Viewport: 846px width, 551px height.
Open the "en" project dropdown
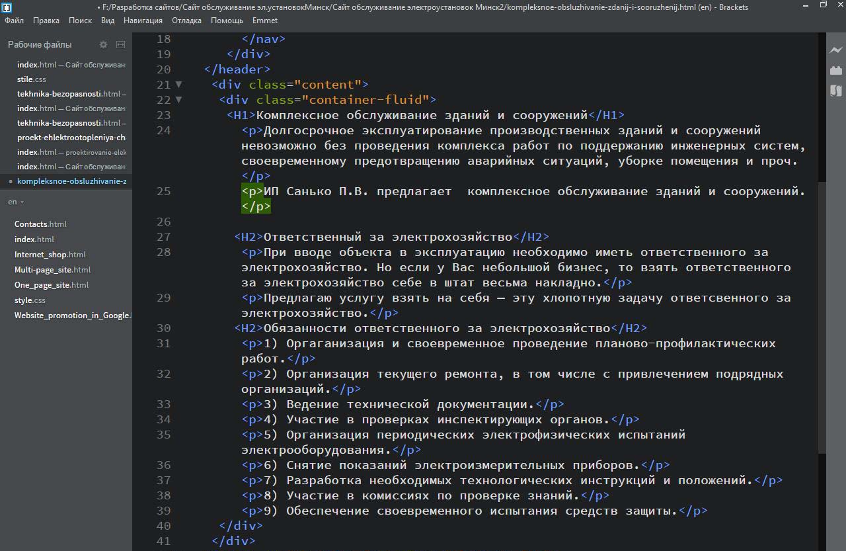(x=16, y=202)
